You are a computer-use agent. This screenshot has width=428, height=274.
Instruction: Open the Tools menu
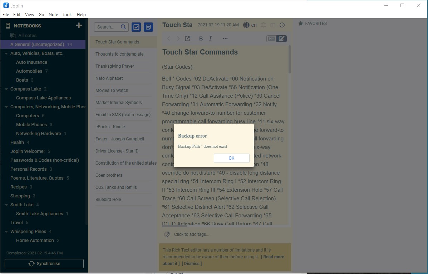pyautogui.click(x=67, y=14)
